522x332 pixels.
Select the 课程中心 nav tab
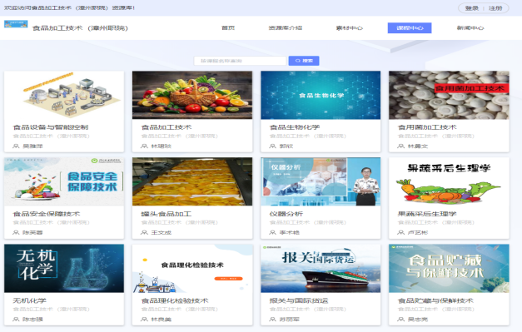(x=410, y=28)
